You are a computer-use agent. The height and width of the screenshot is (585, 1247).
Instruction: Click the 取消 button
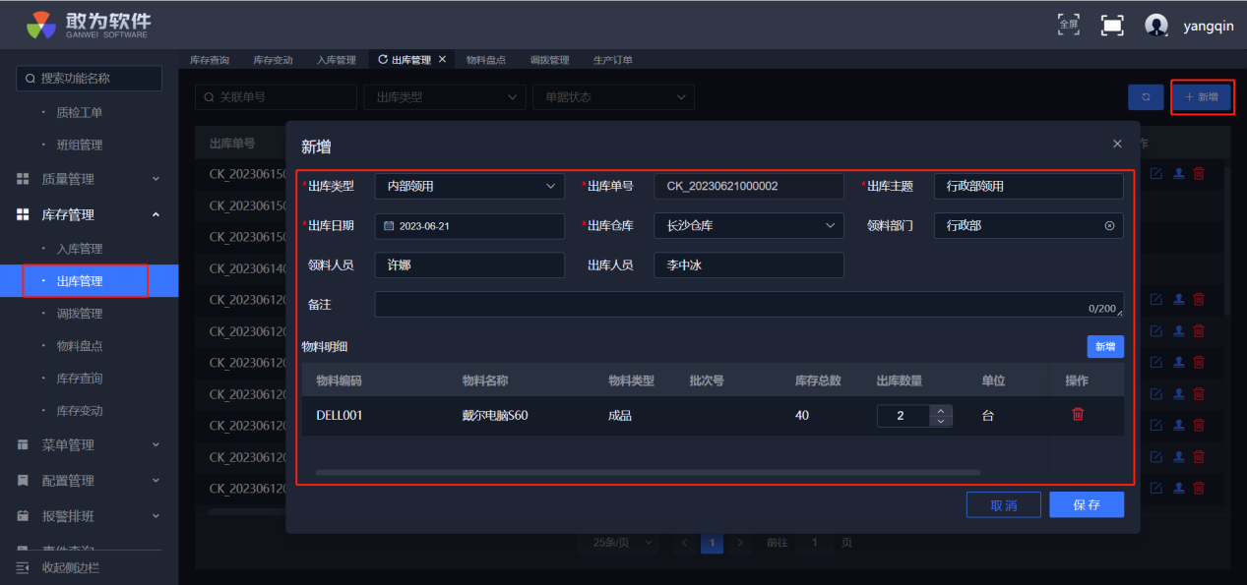click(x=1003, y=504)
